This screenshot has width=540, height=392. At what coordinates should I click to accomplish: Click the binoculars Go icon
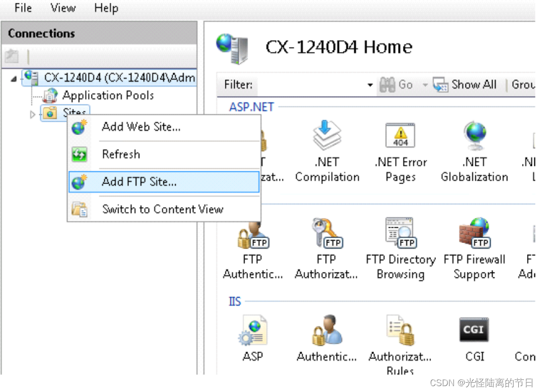coord(387,84)
